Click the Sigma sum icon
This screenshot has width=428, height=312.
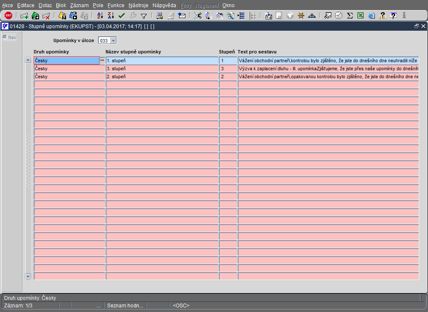tap(350, 16)
